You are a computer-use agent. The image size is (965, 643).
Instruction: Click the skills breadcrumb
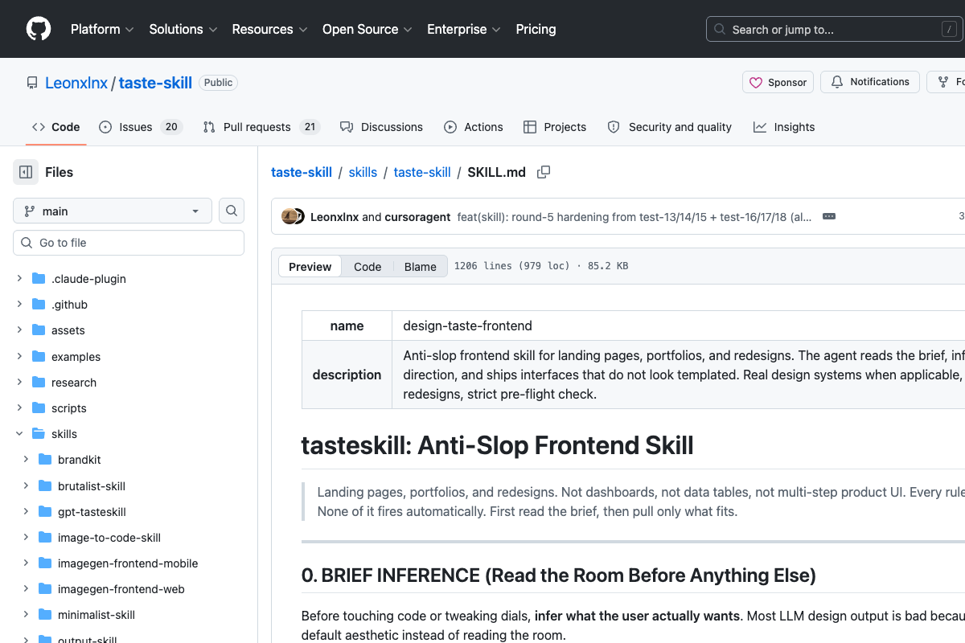click(363, 172)
